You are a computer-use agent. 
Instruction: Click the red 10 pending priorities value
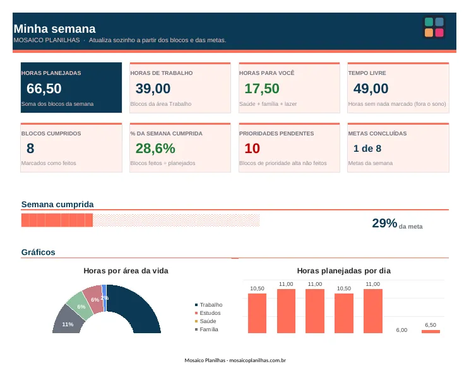(x=252, y=149)
